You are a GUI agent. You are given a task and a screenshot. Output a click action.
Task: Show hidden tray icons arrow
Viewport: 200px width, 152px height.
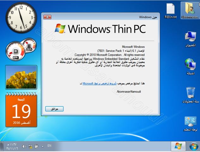click(x=43, y=146)
